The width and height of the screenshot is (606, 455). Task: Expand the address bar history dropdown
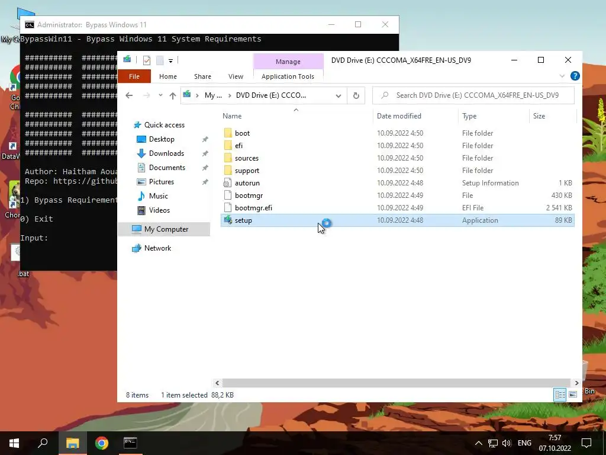[x=339, y=95]
